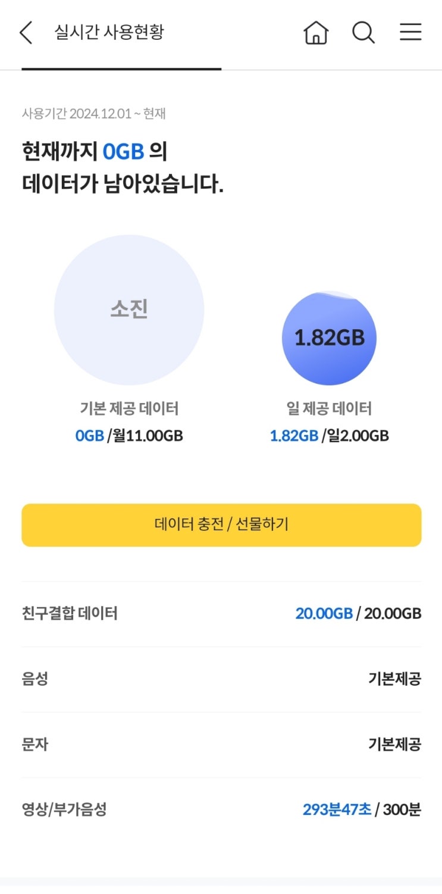
Task: Tap the 20.00GB friend data value
Action: 324,614
